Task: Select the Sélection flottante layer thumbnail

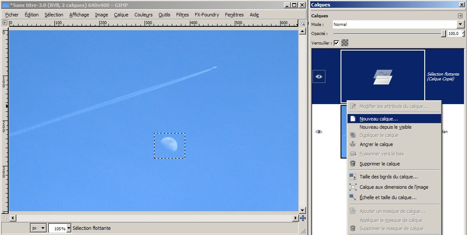Action: coord(382,76)
